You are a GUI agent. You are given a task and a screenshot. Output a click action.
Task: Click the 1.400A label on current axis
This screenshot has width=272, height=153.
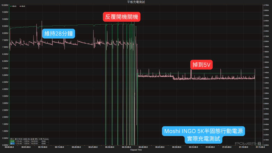click(x=266, y=72)
